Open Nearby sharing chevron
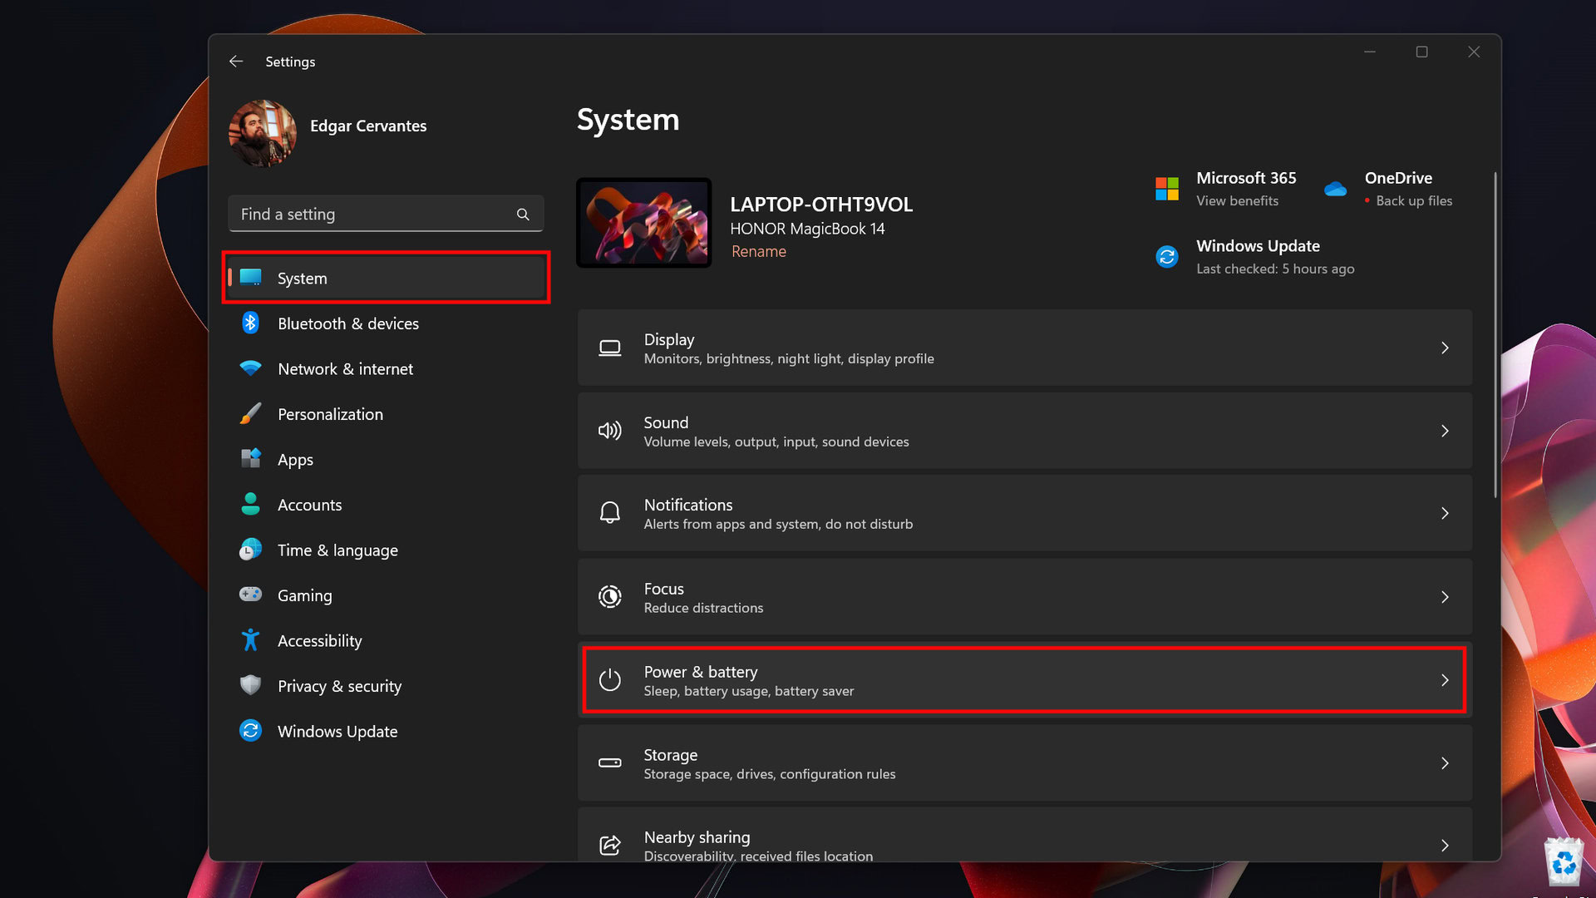The image size is (1596, 898). (x=1445, y=846)
